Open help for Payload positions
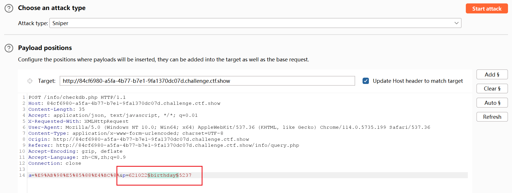Screen dimensions: 512x193 [9, 48]
